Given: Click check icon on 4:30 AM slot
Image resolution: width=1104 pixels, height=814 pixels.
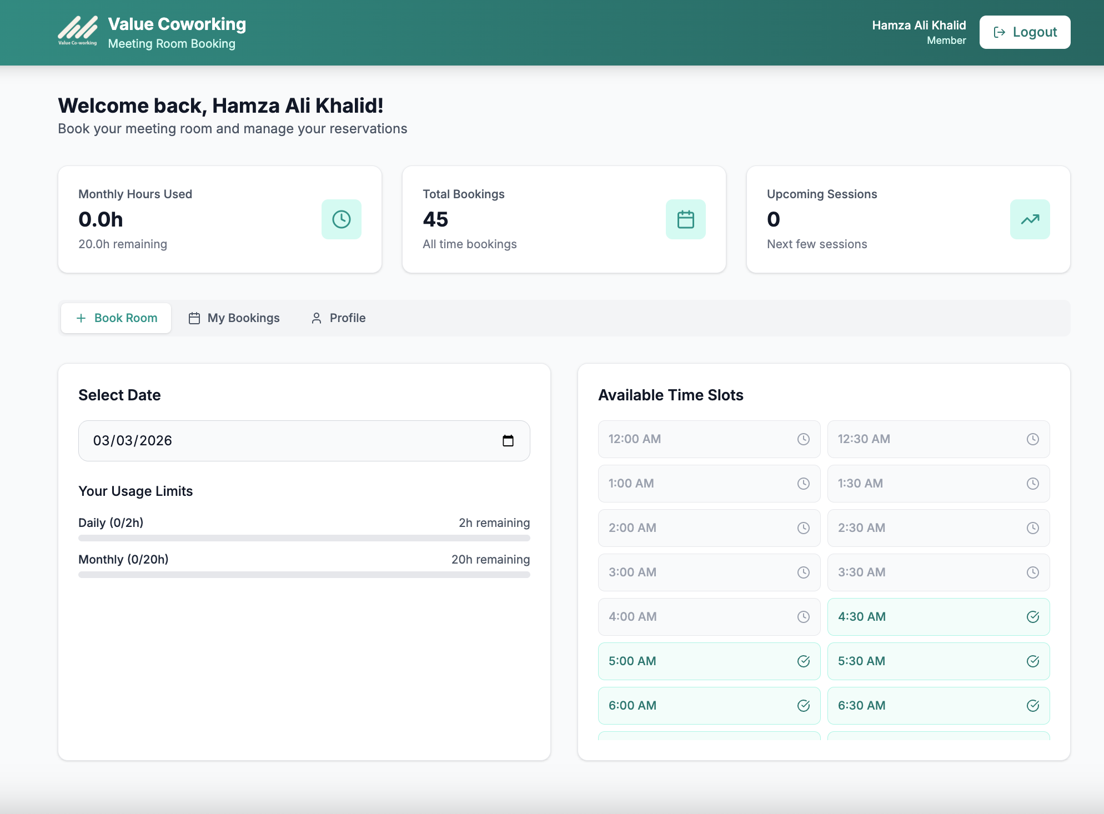Looking at the screenshot, I should click(1032, 617).
